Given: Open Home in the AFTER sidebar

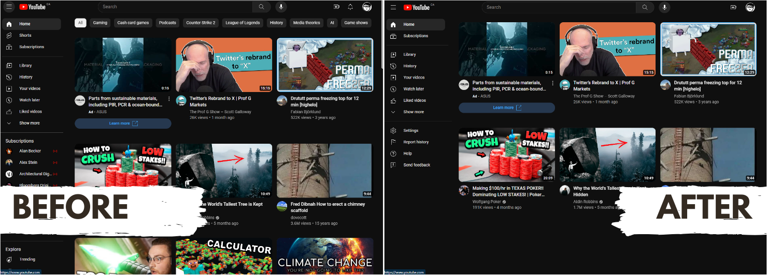Looking at the screenshot, I should (416, 24).
